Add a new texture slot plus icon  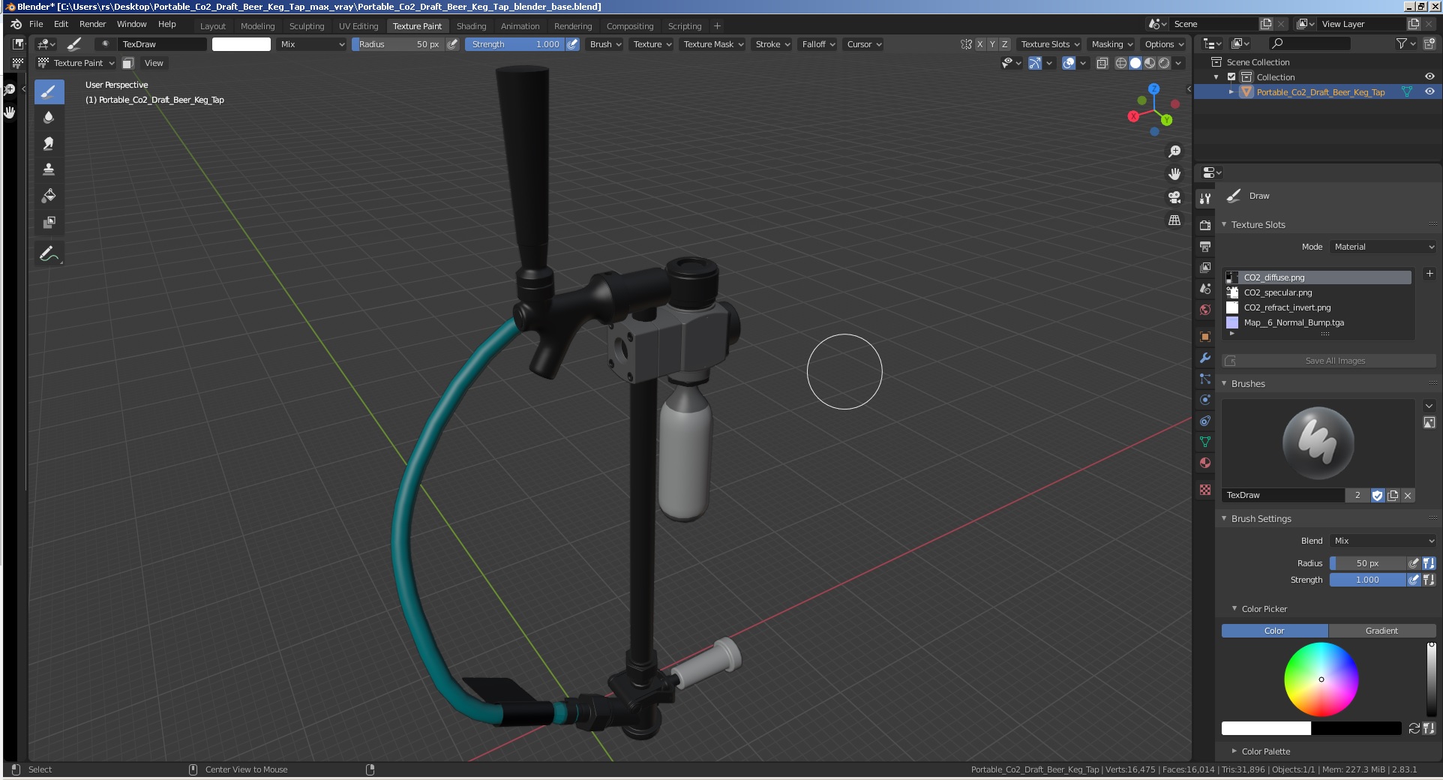[1429, 274]
